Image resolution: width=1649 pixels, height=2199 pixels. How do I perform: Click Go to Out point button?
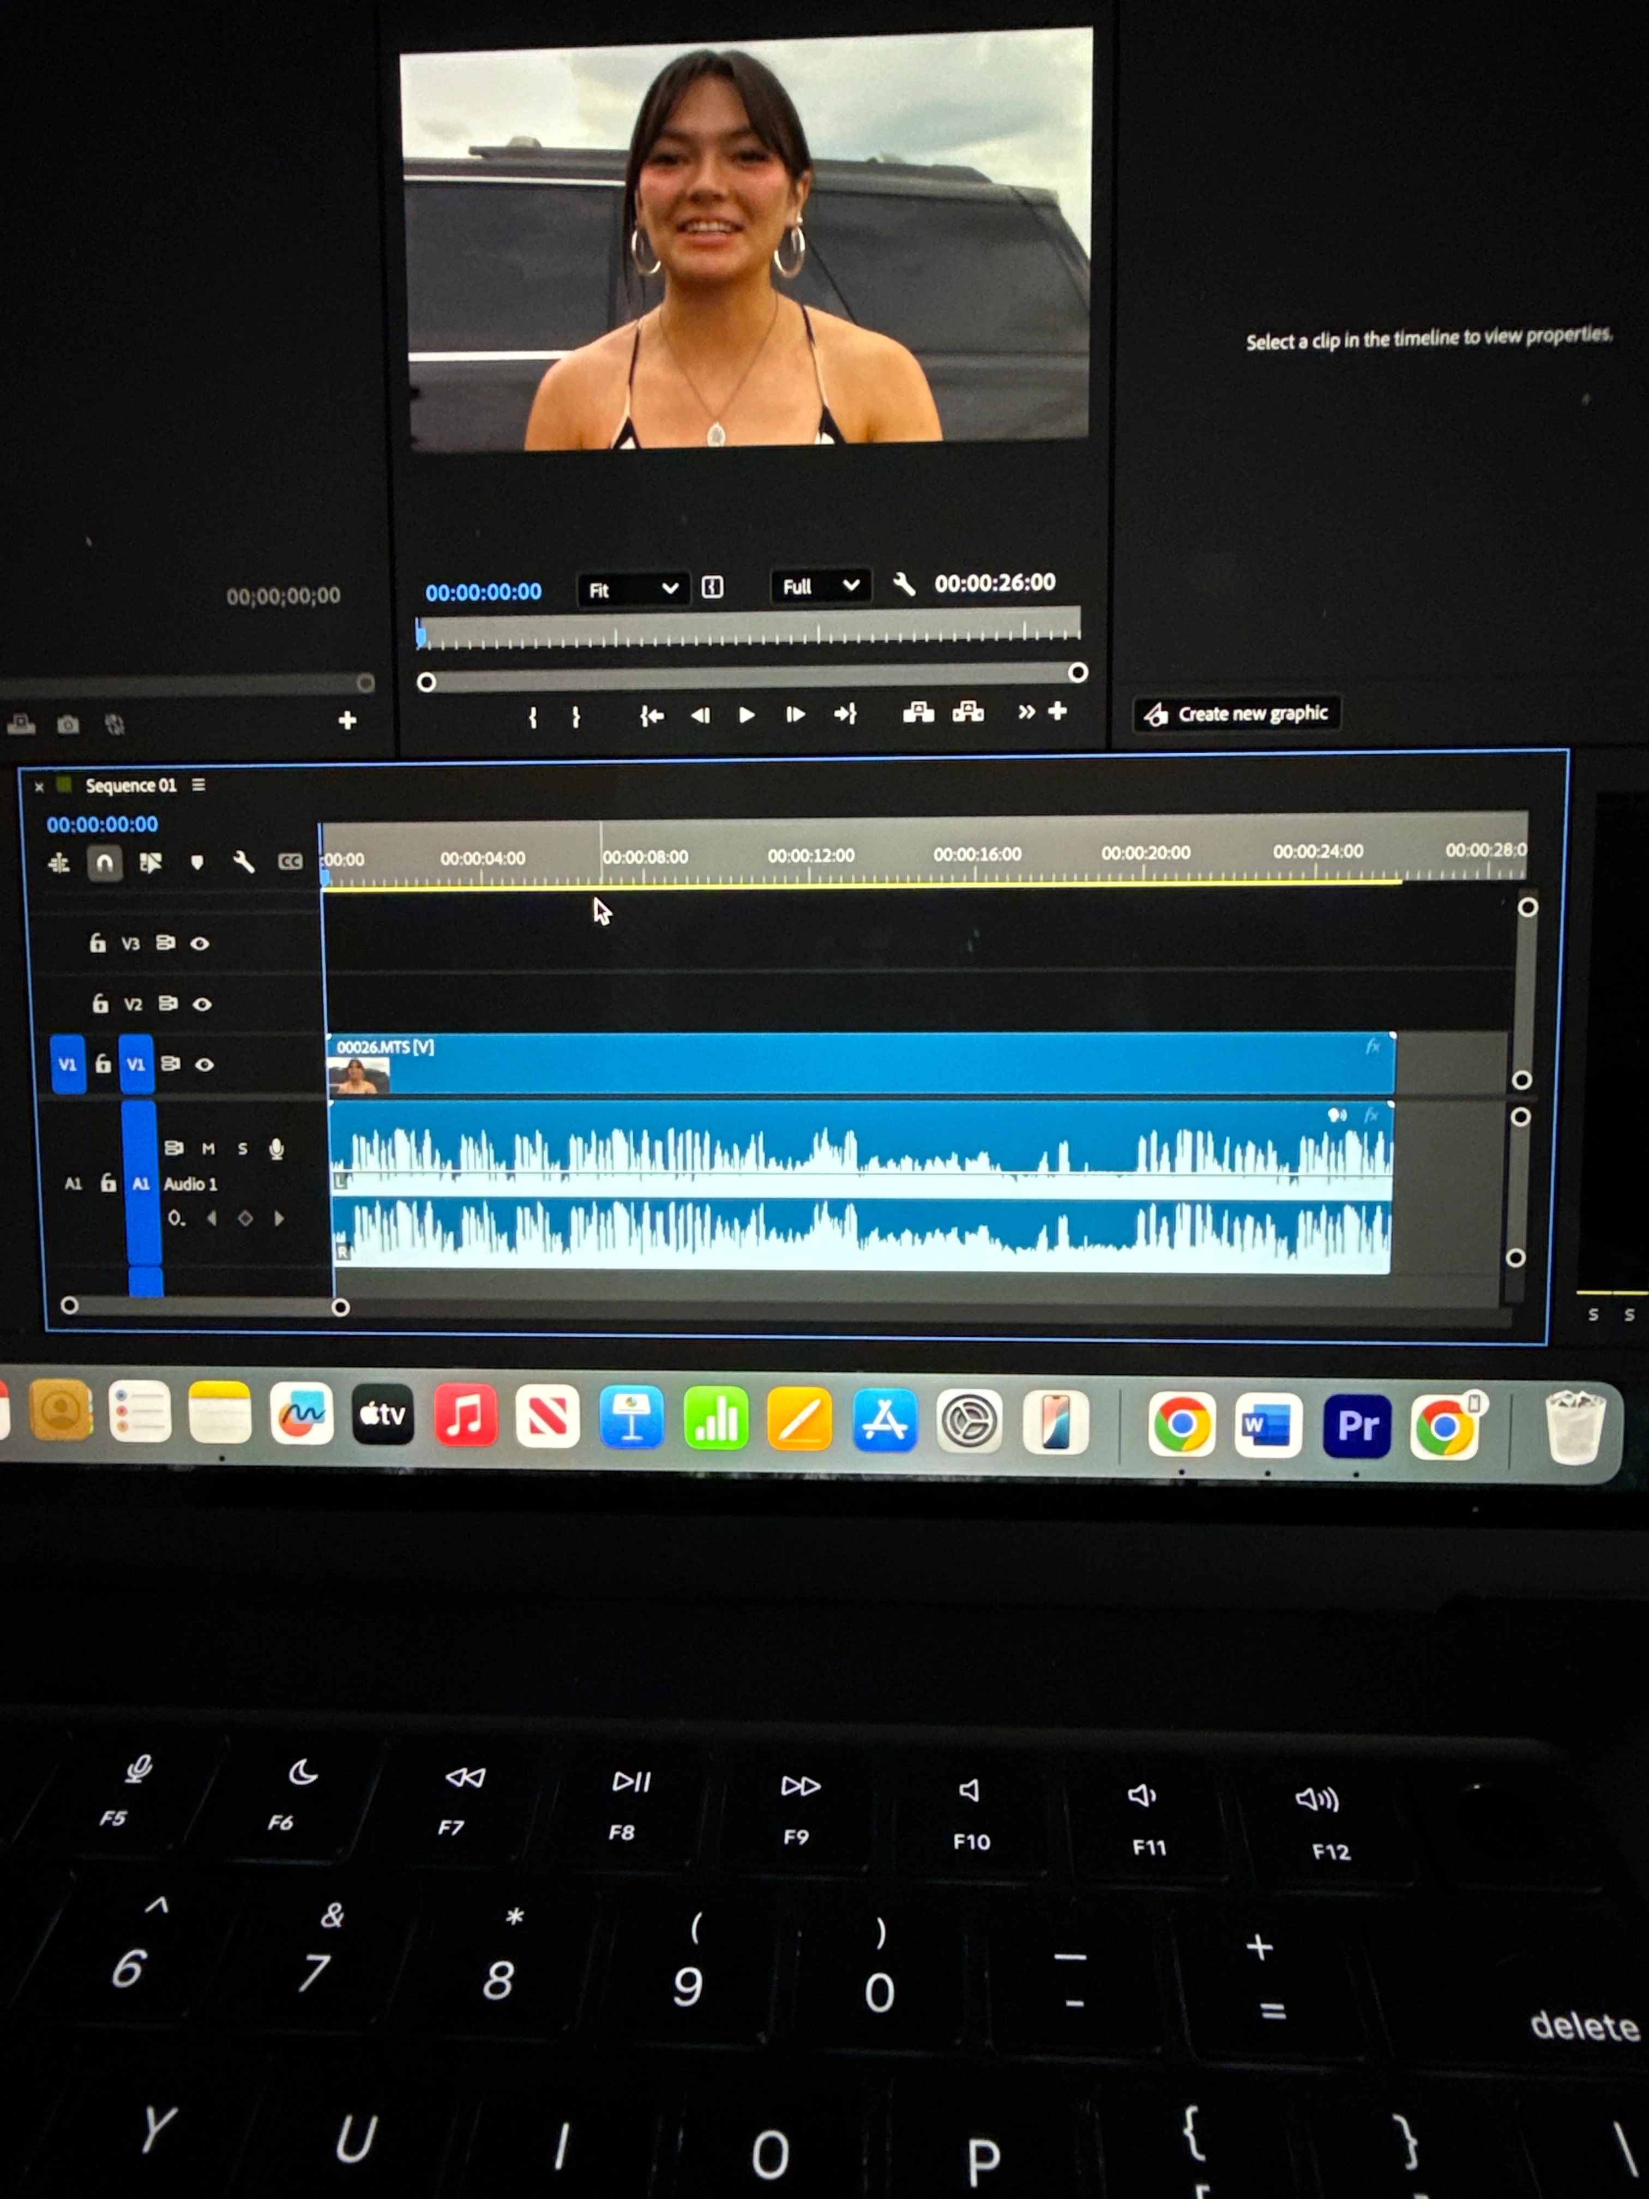pos(845,714)
